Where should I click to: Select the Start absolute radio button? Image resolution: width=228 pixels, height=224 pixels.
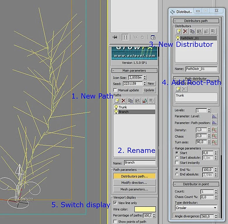coord(177,157)
